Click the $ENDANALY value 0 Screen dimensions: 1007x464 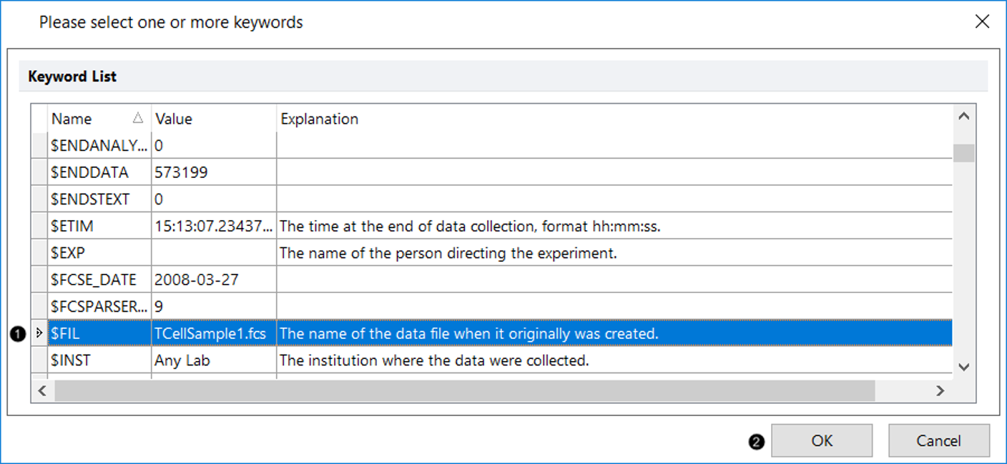point(159,145)
